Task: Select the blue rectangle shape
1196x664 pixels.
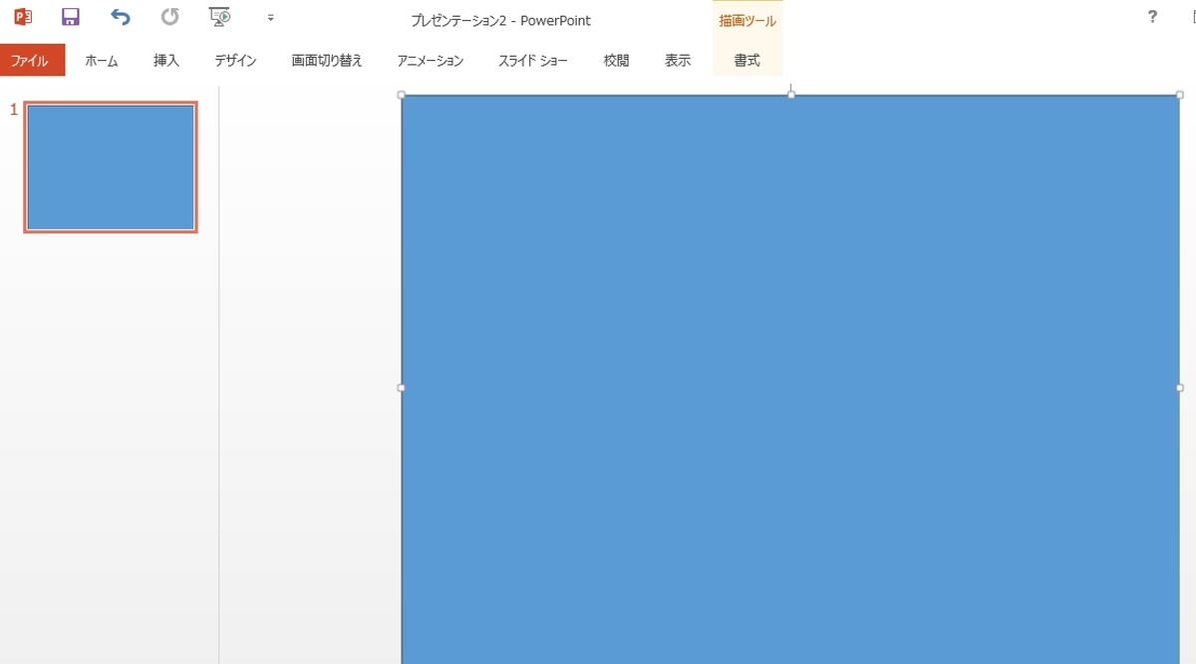Action: point(790,379)
